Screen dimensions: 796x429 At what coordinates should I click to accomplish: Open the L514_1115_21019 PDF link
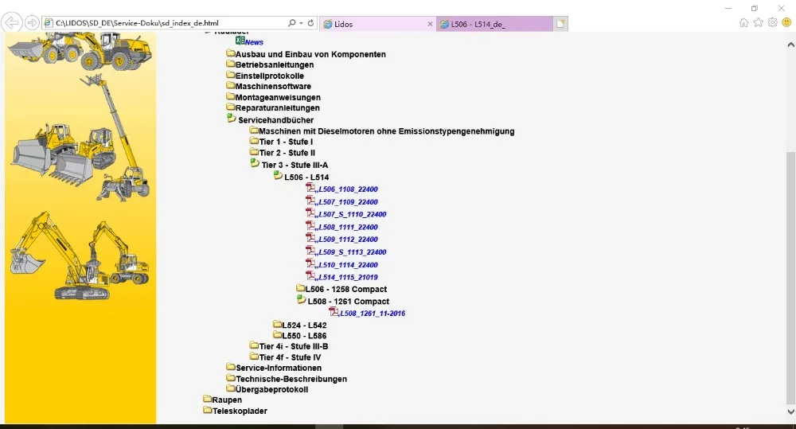[349, 278]
